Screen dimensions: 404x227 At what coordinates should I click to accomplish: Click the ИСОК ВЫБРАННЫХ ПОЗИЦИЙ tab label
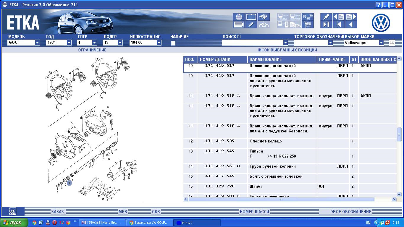coord(287,50)
